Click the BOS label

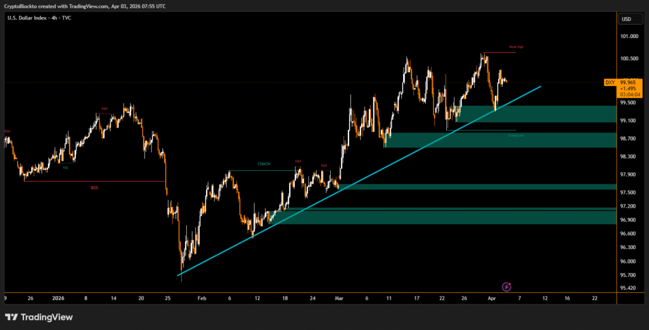coord(95,188)
